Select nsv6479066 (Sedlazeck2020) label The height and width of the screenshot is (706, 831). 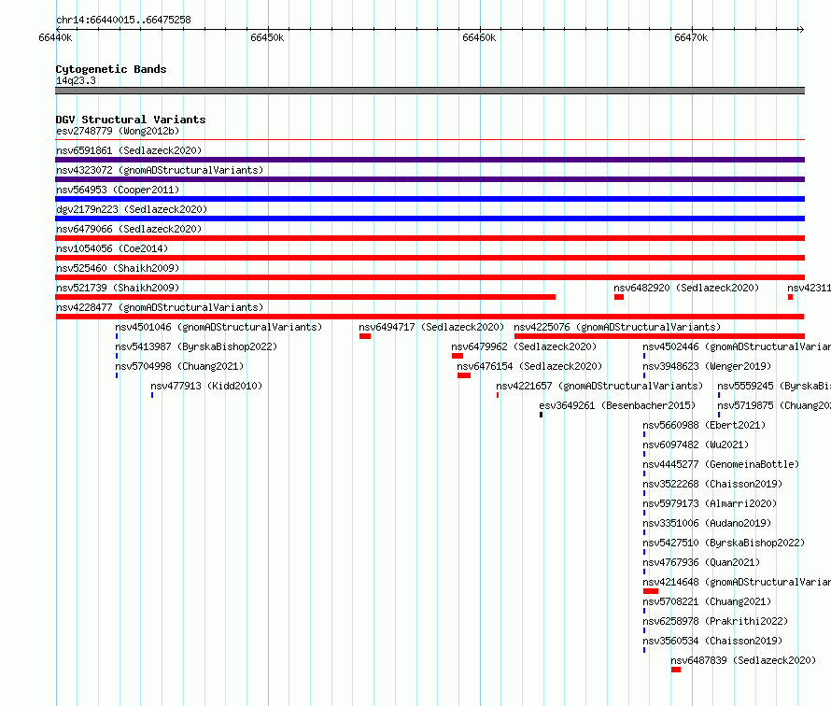pos(129,229)
